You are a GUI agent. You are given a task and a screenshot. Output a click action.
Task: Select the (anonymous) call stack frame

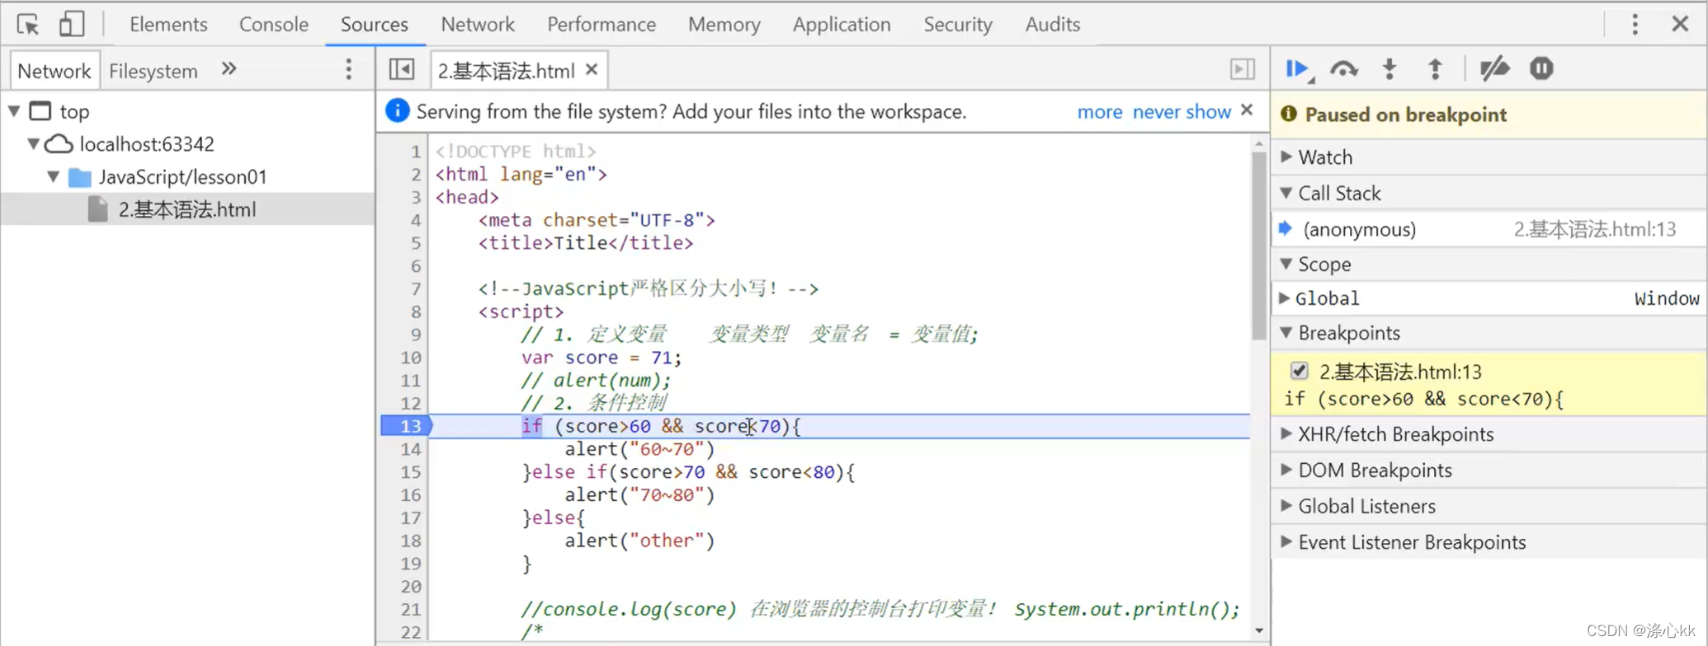coord(1489,229)
